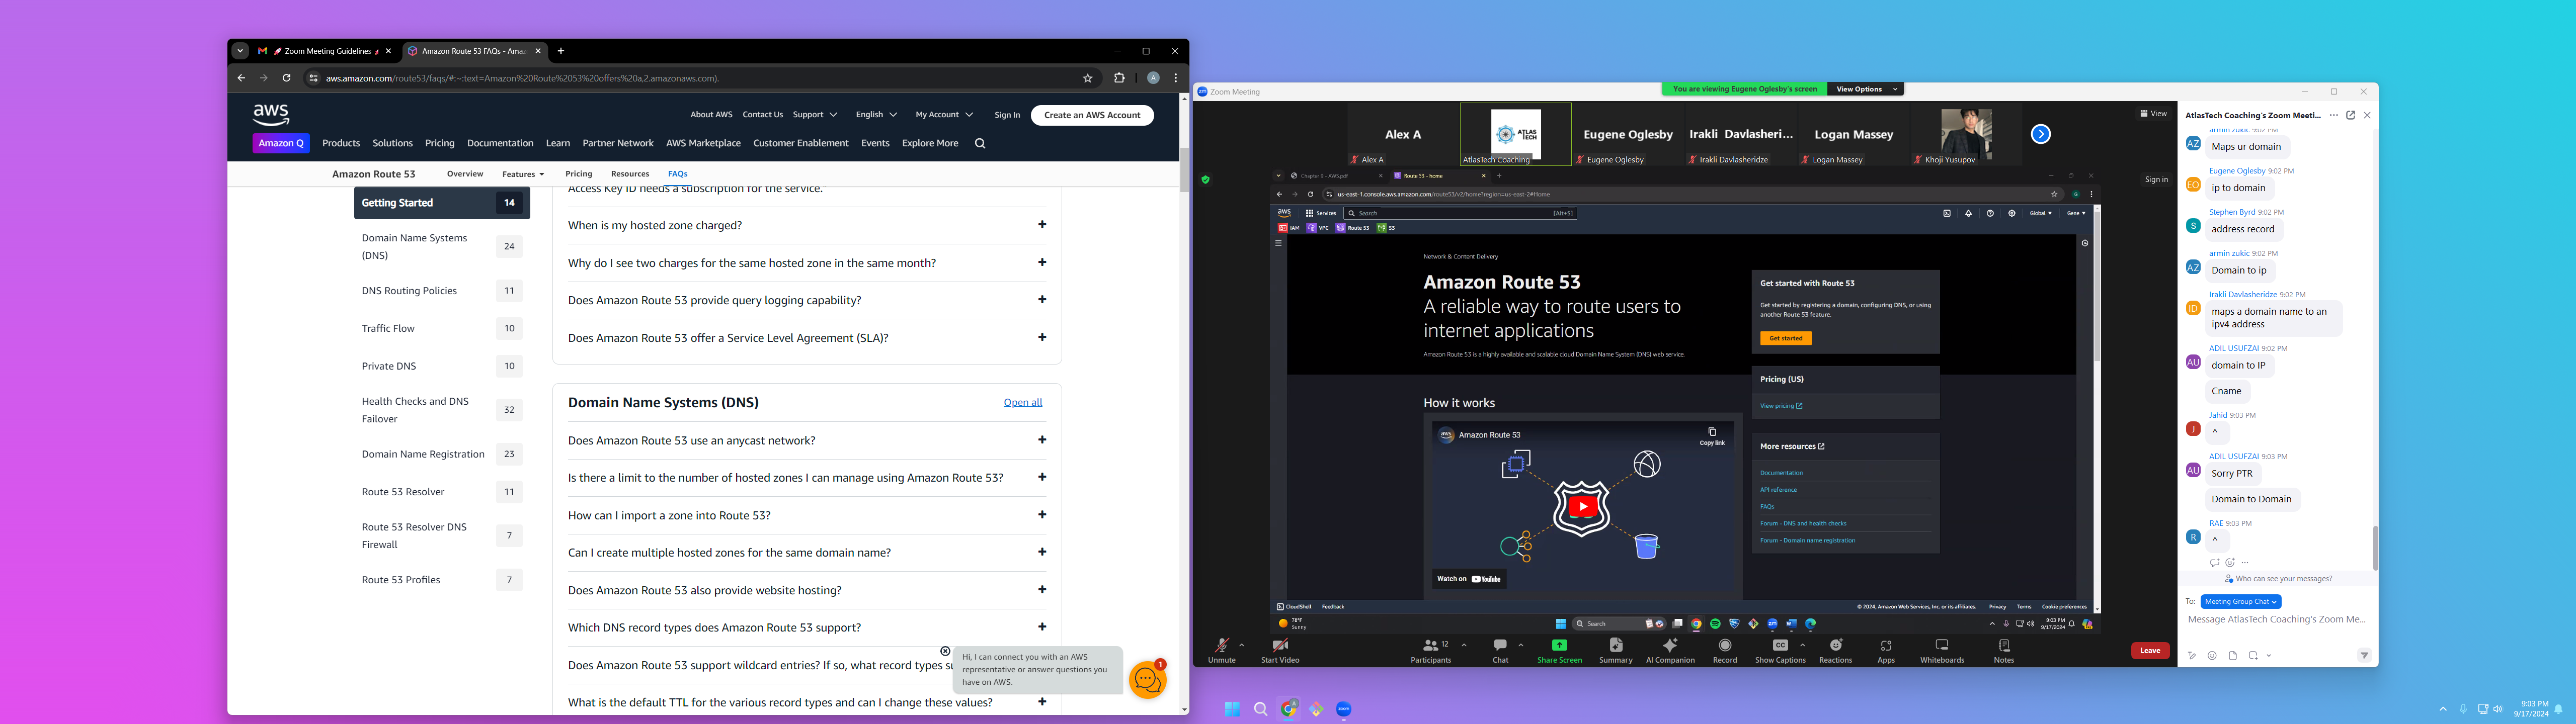
Task: Open Reactions in the Zoom toolbar
Action: (1835, 646)
